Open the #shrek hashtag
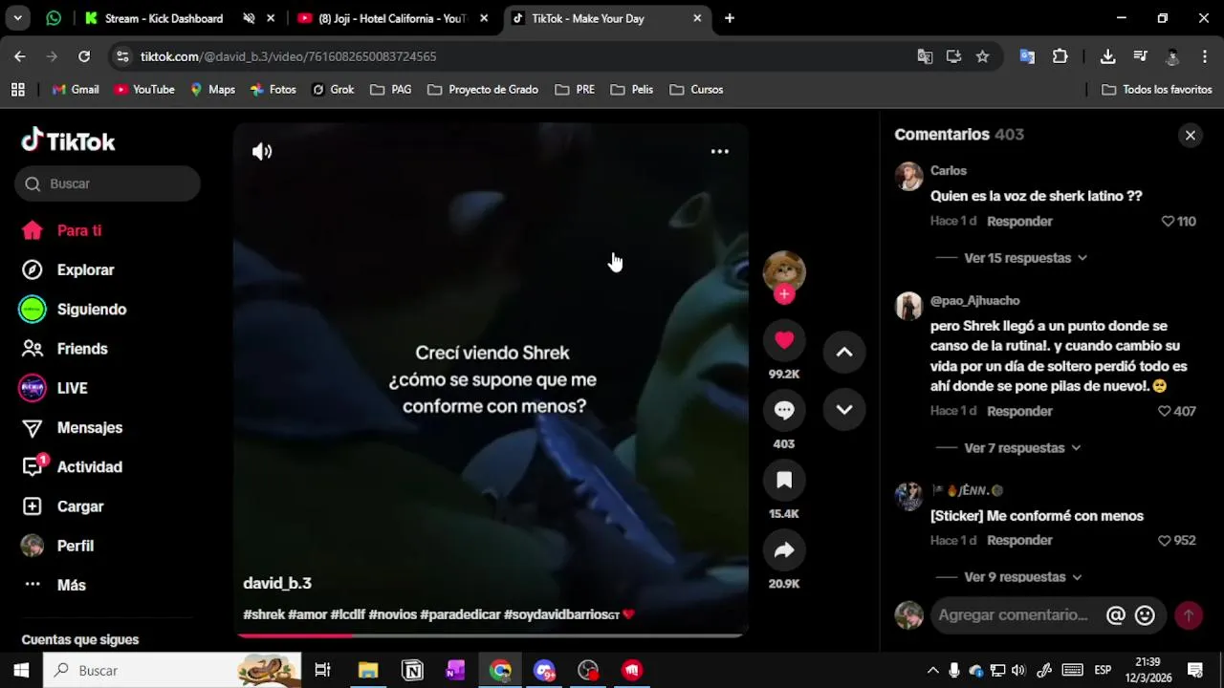 pos(264,614)
